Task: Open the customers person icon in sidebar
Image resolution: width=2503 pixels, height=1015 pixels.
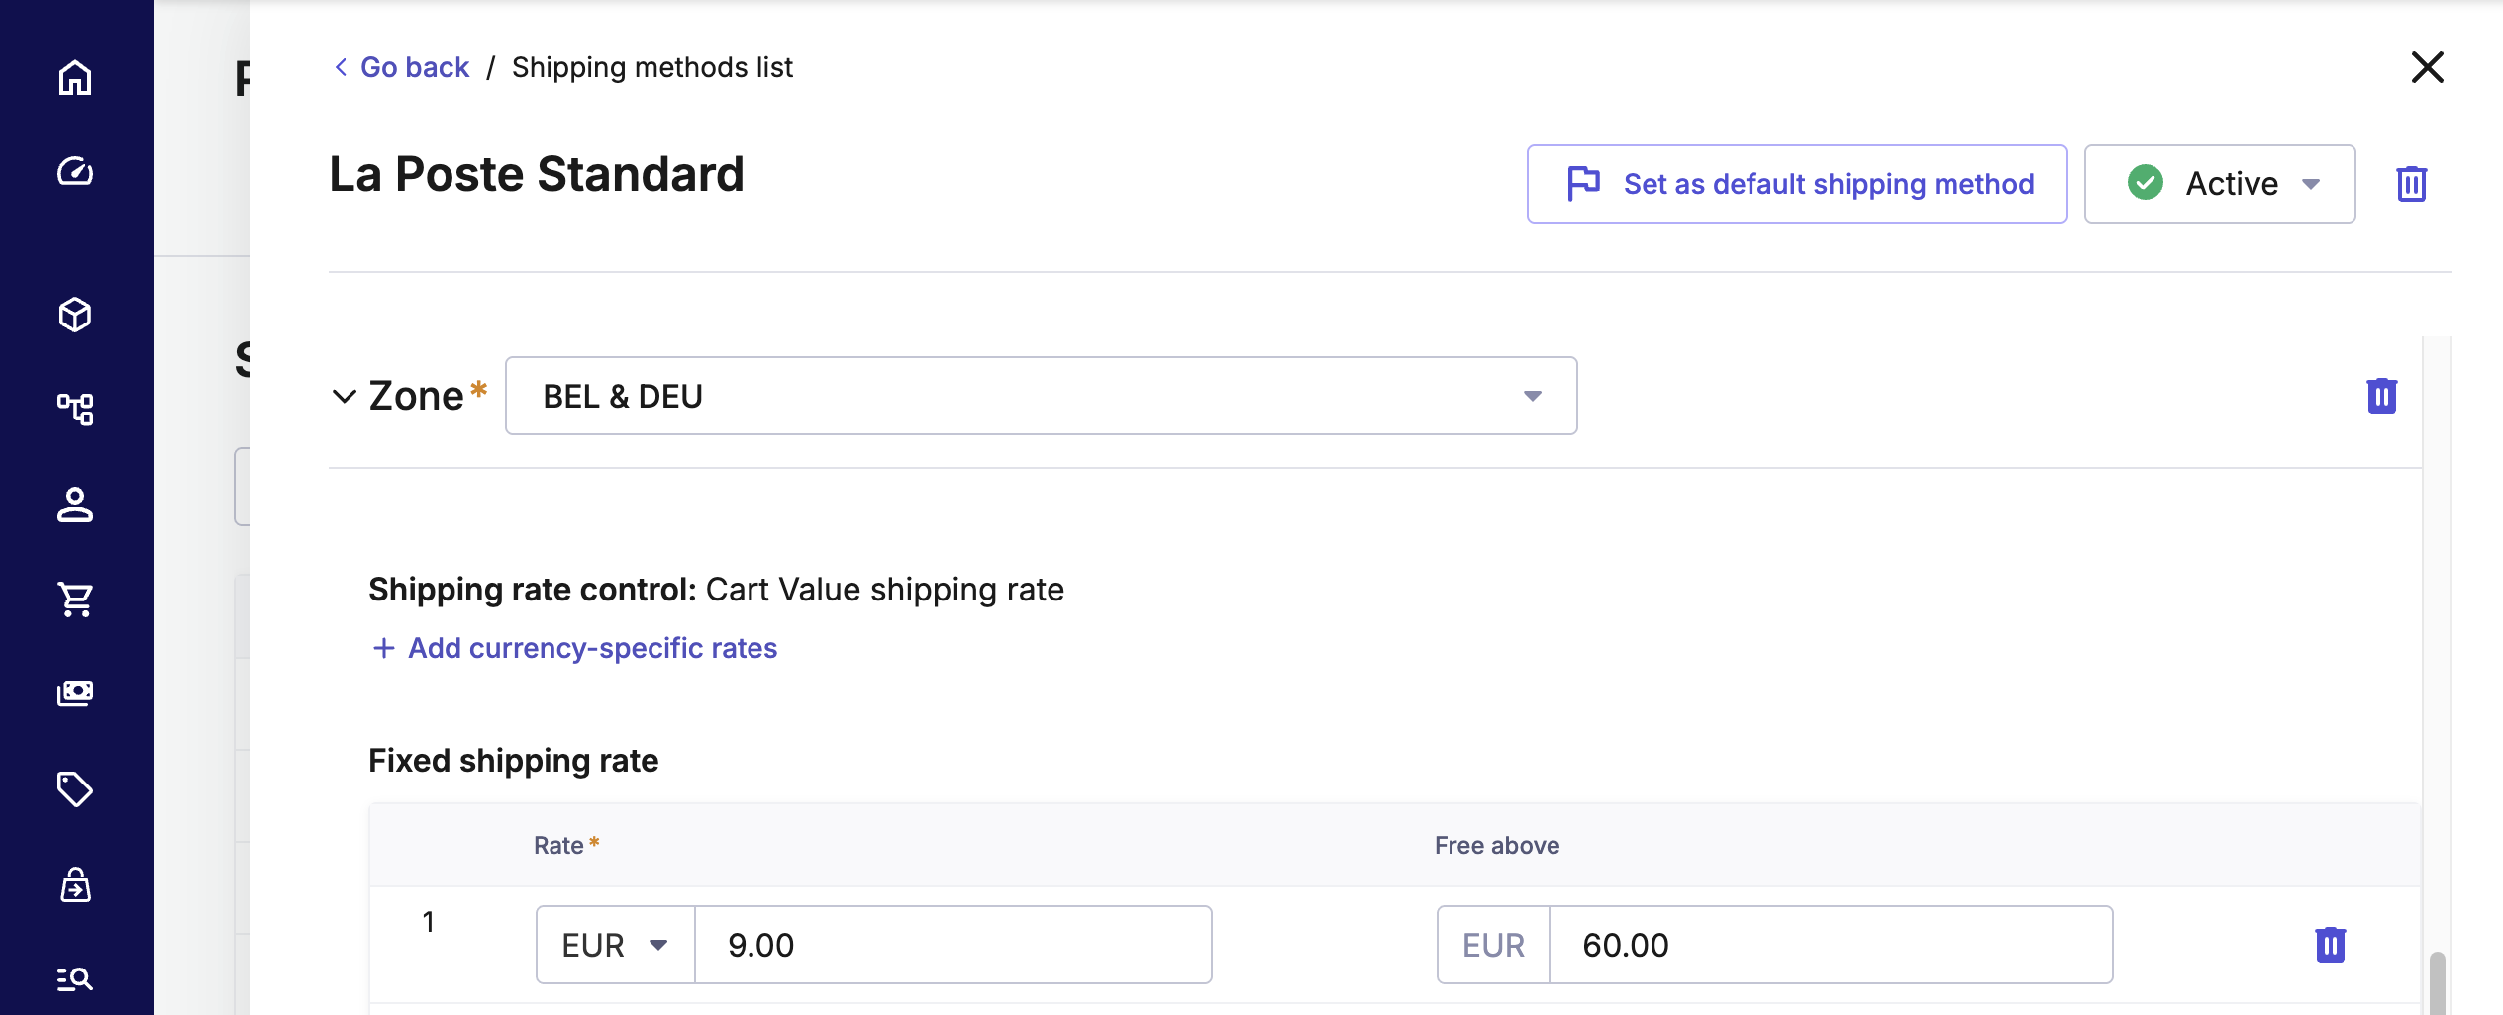Action: (75, 505)
